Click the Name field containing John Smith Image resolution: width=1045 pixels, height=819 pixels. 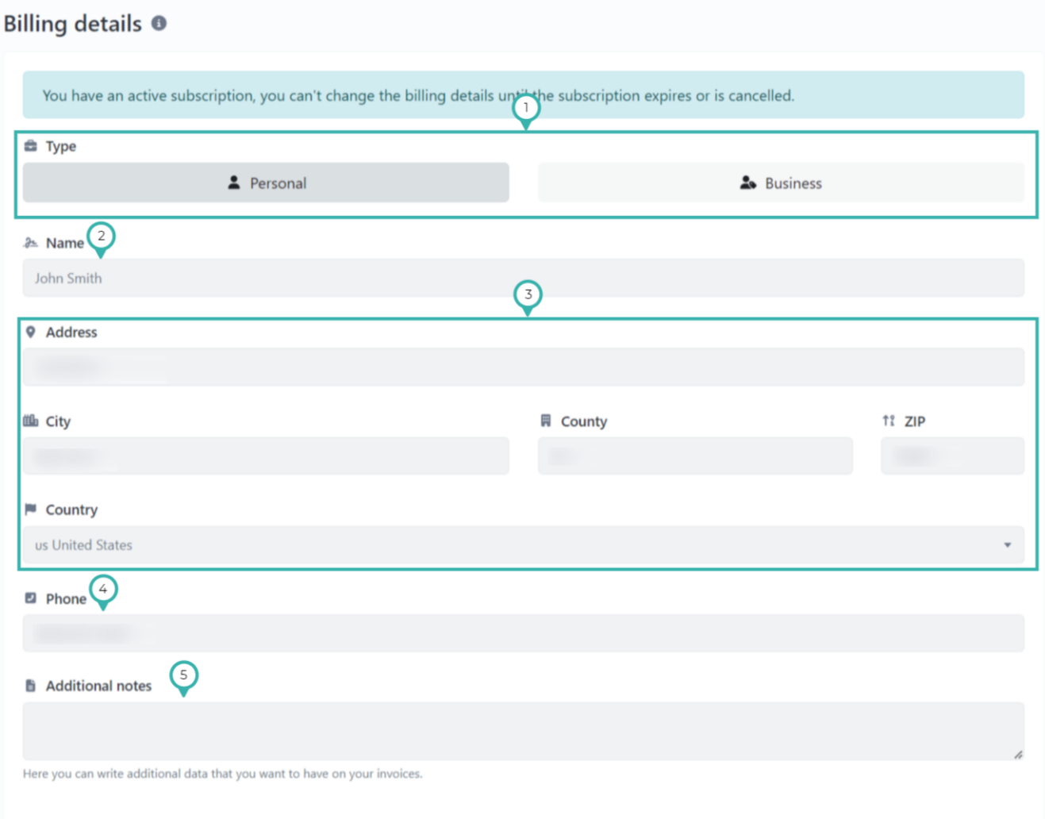pos(524,278)
